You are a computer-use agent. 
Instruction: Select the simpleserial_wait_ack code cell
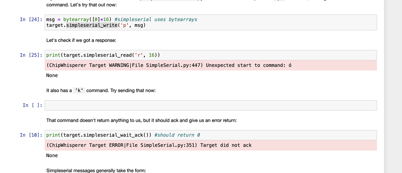211,135
